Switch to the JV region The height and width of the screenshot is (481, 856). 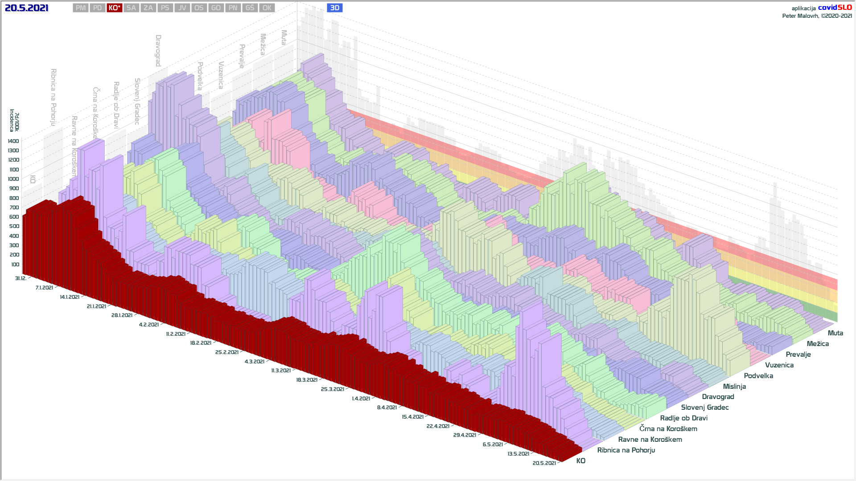(182, 8)
